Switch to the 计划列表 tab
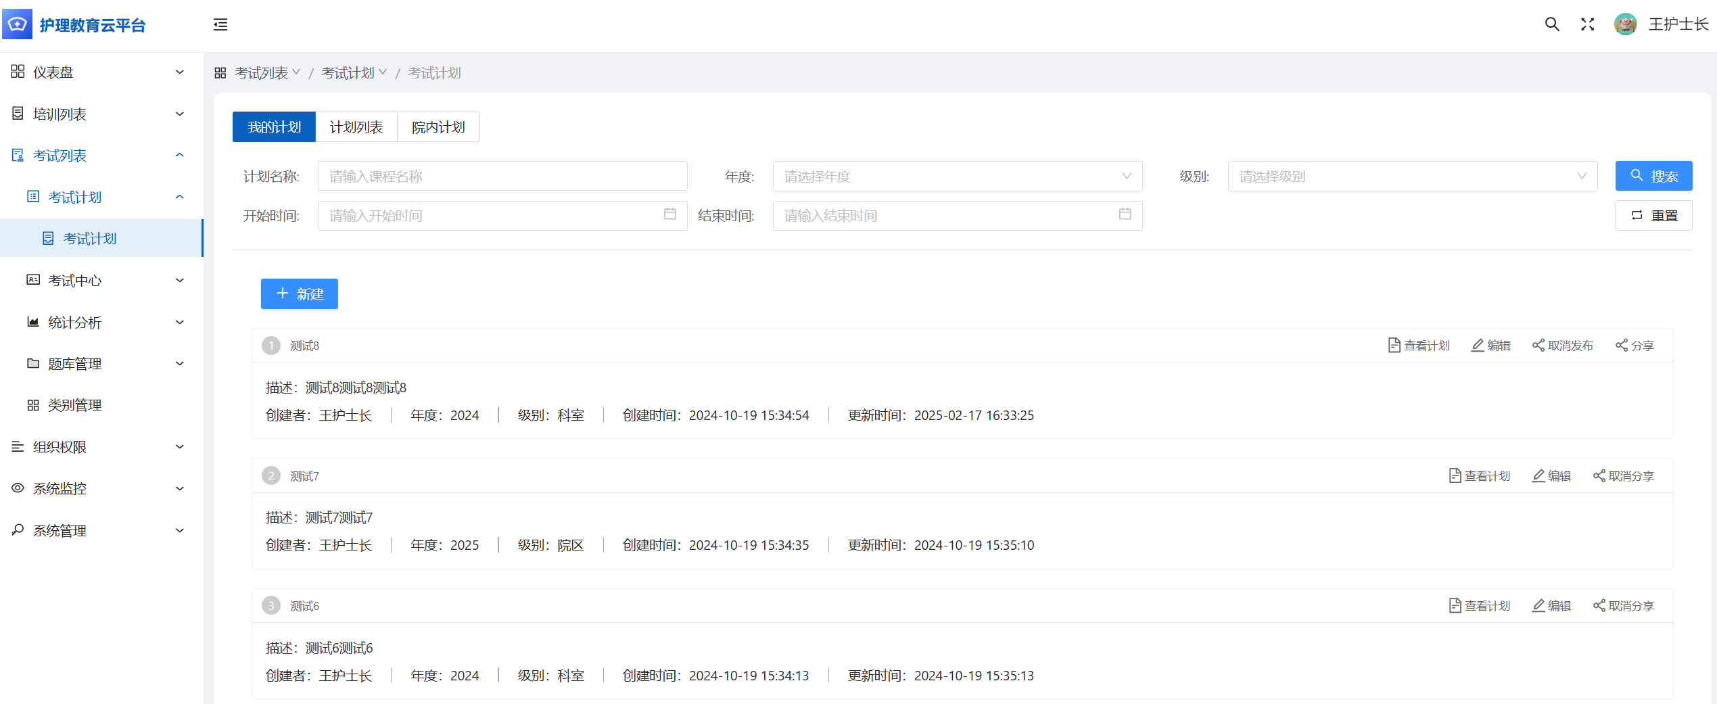 (356, 127)
